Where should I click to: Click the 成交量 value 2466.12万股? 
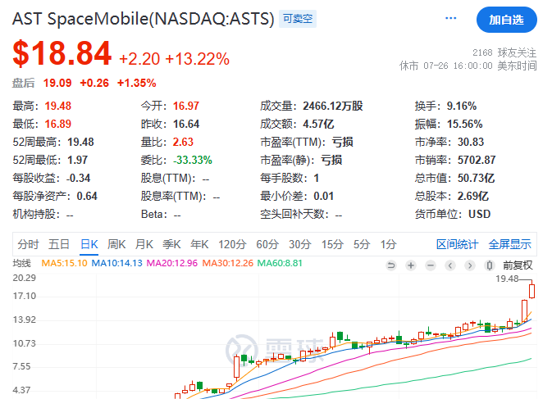(333, 106)
